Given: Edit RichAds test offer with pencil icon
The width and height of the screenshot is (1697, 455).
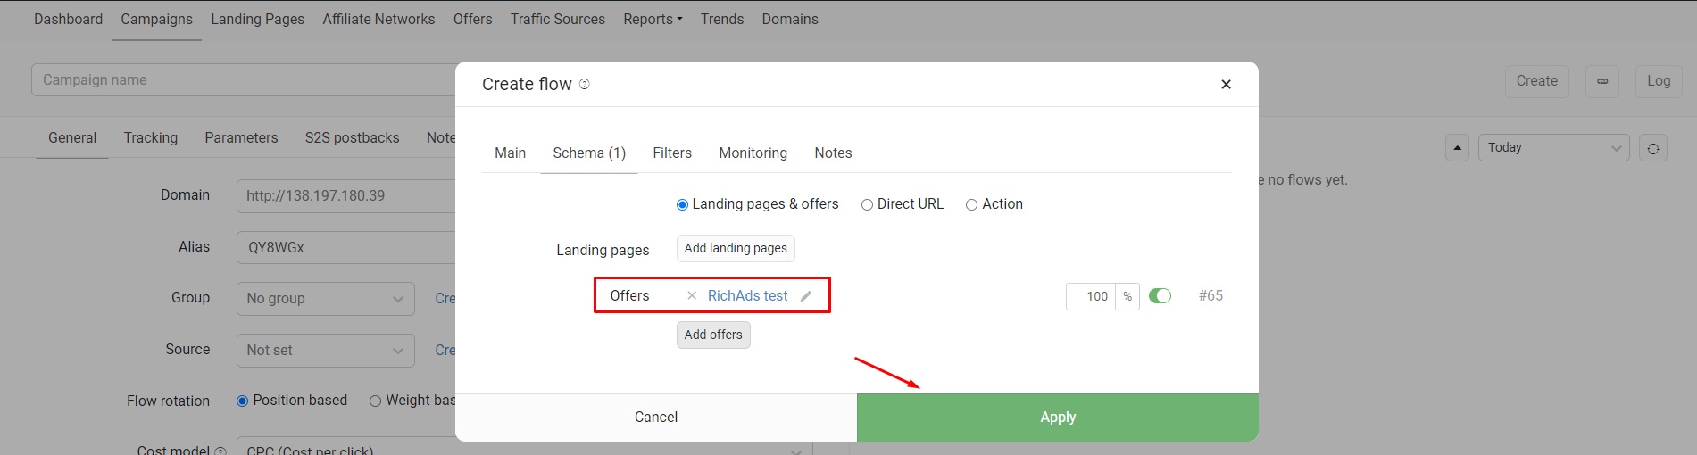Looking at the screenshot, I should pos(806,296).
